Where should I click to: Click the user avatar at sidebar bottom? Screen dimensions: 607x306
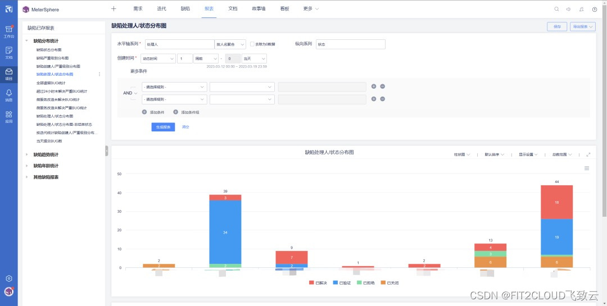click(9, 292)
